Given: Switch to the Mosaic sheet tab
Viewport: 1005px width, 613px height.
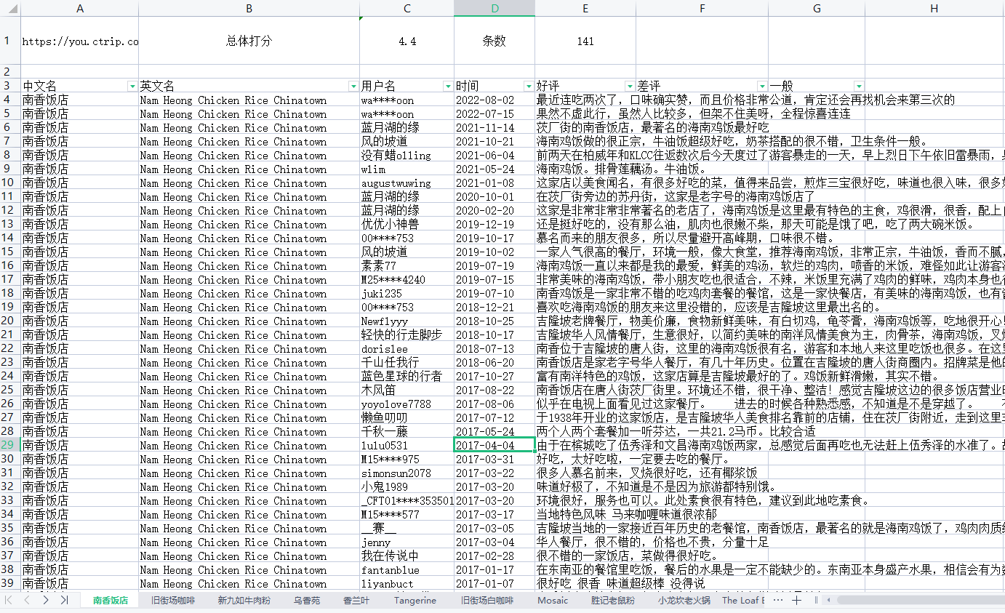Looking at the screenshot, I should [x=553, y=601].
